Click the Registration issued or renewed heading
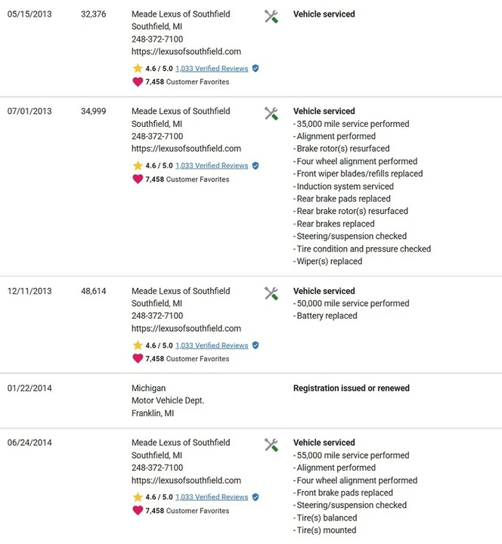Viewport: 502px width, 544px height. pyautogui.click(x=352, y=388)
